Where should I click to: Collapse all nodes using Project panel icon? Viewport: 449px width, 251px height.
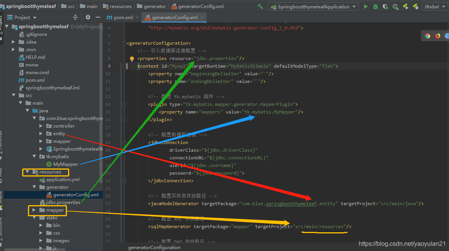(75, 17)
